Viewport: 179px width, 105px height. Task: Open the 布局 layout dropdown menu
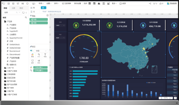[41, 4]
